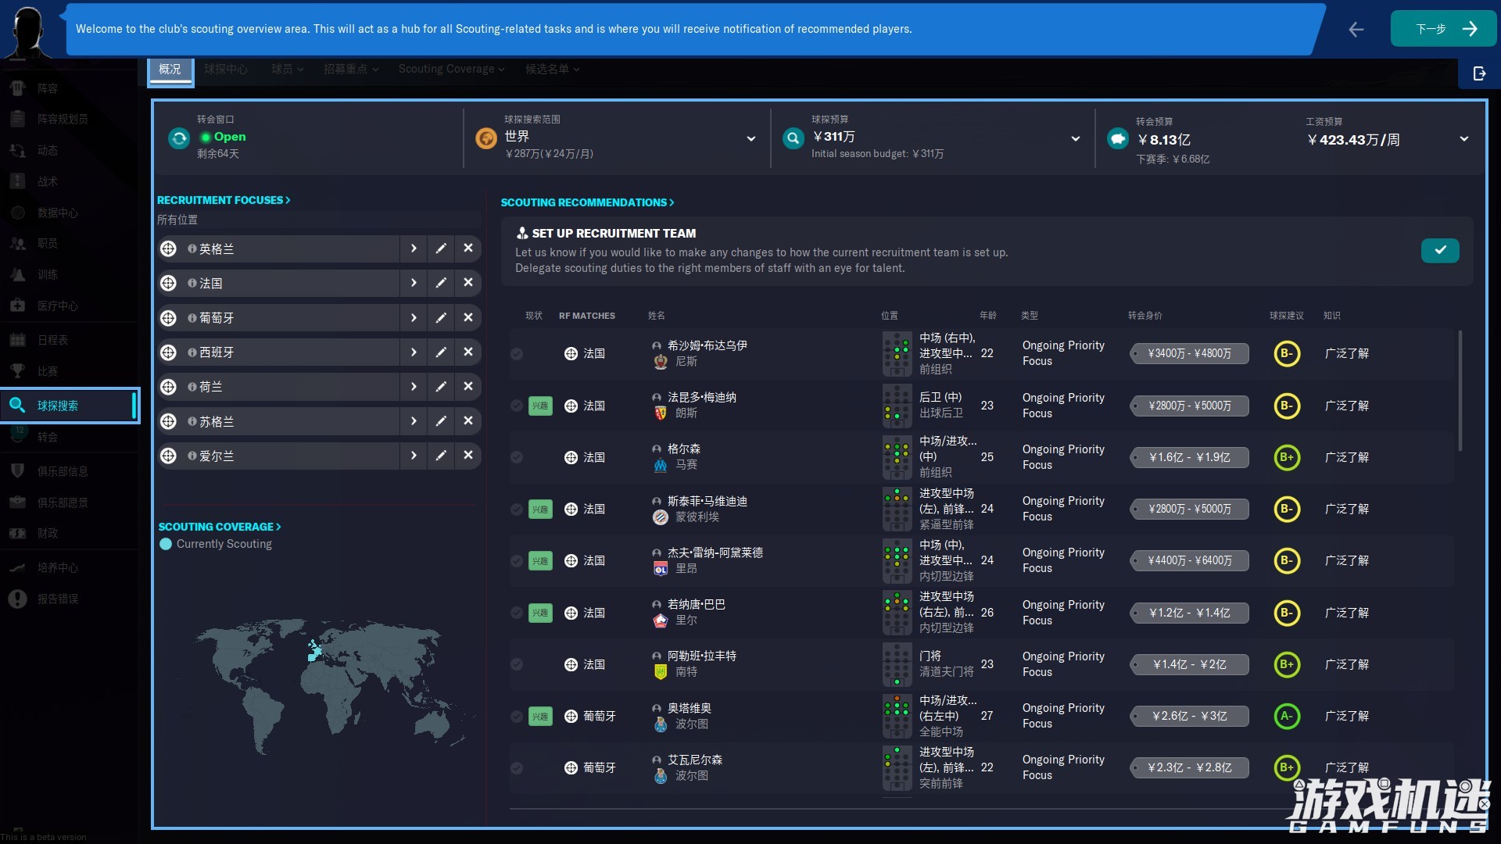The width and height of the screenshot is (1501, 844).
Task: Click the scouting range globe icon beside 世界
Action: pos(486,138)
